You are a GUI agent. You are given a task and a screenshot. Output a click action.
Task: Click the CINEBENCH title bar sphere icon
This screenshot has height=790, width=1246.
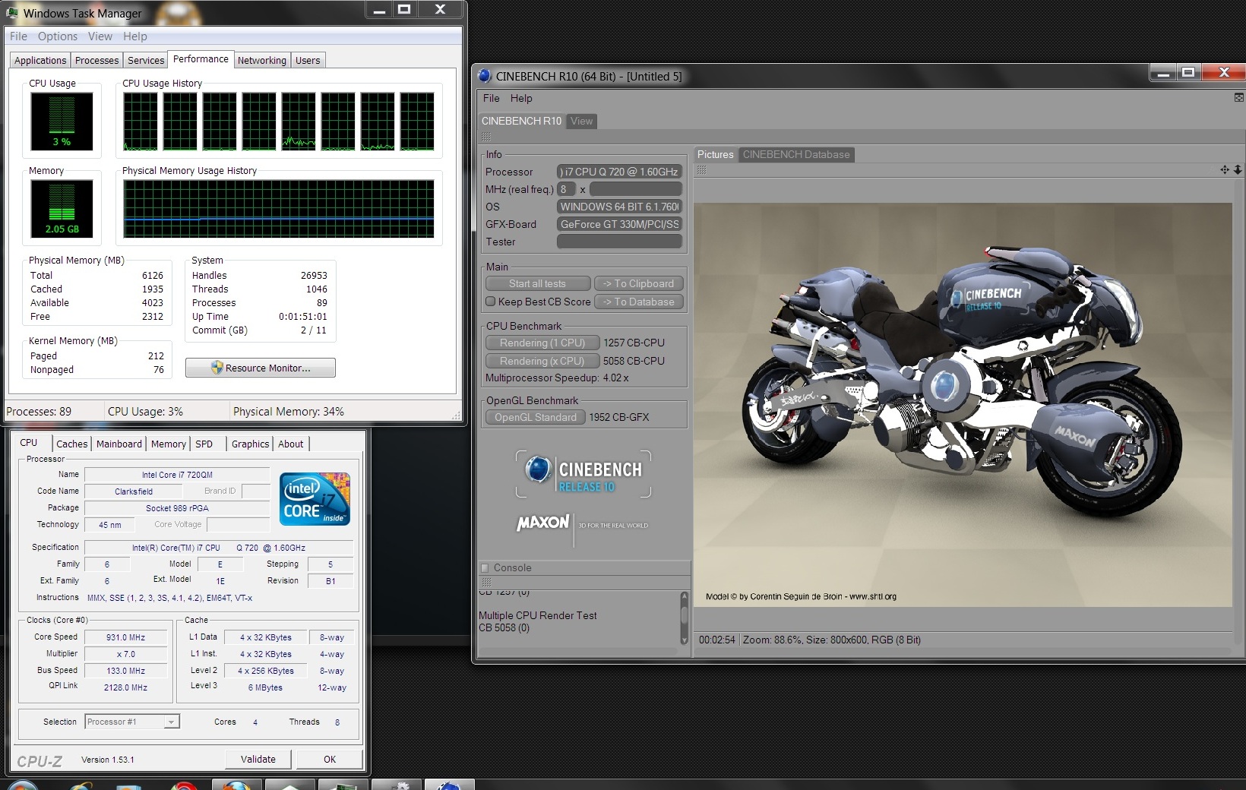click(x=485, y=76)
